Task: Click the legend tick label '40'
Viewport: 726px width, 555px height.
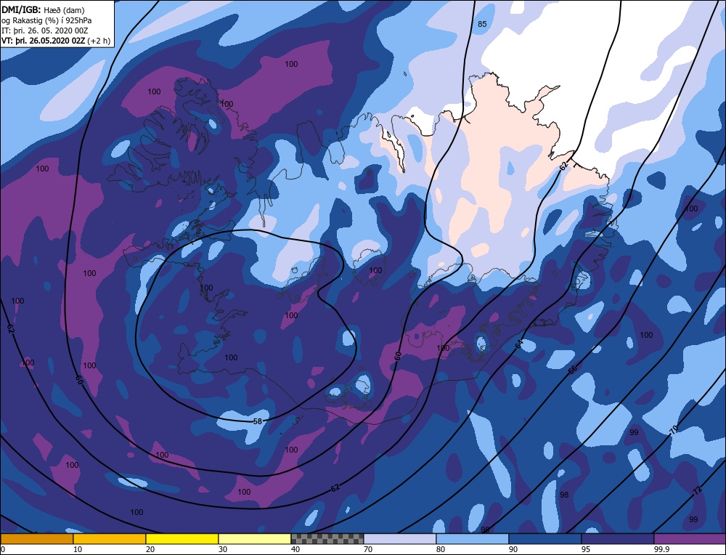Action: click(295, 549)
